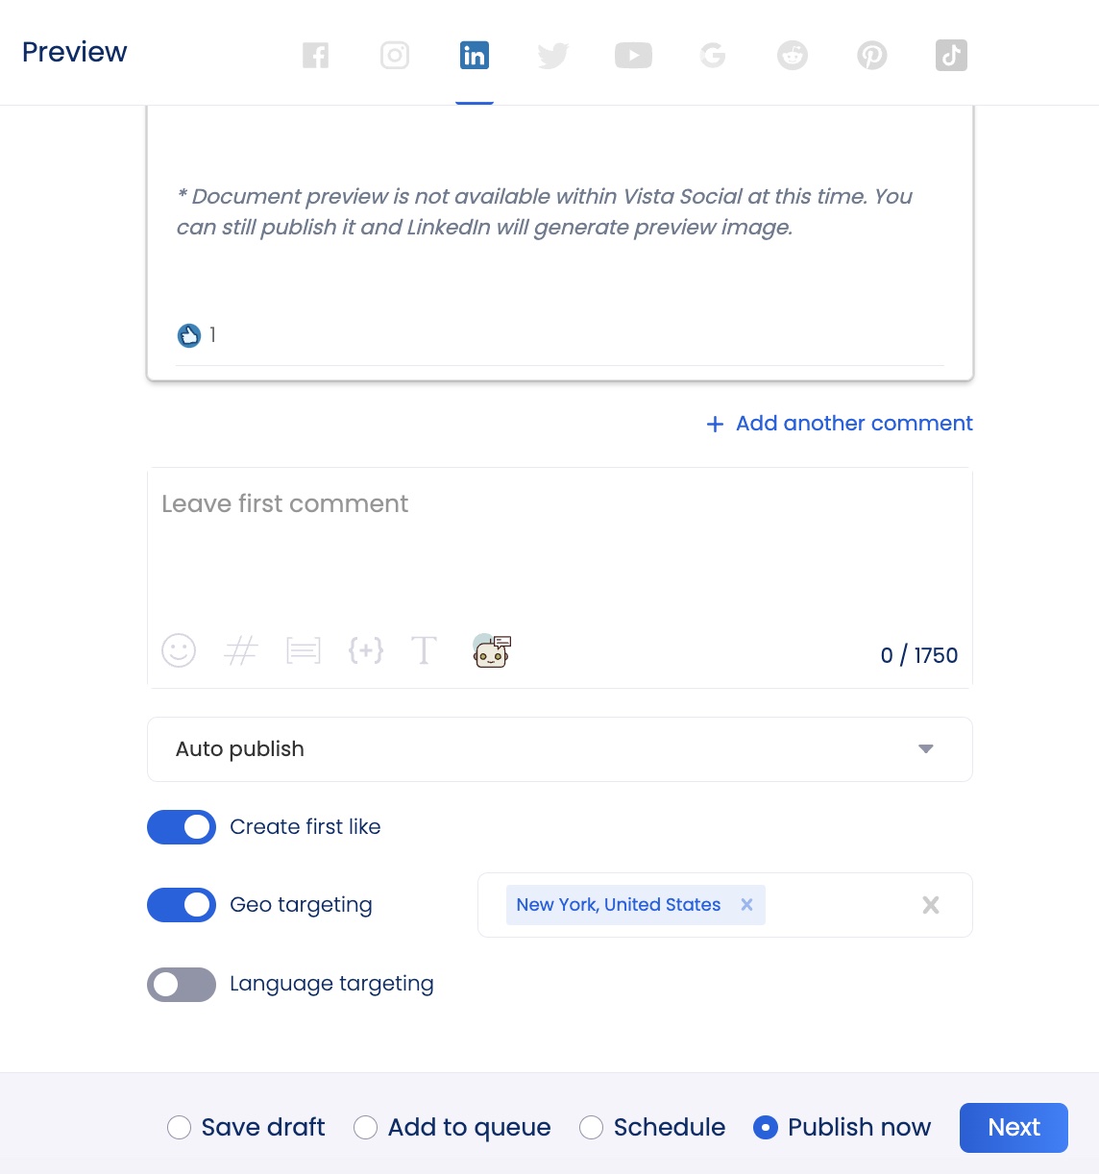Select the Reddit preview icon
Viewport: 1099px width, 1174px height.
tap(793, 56)
